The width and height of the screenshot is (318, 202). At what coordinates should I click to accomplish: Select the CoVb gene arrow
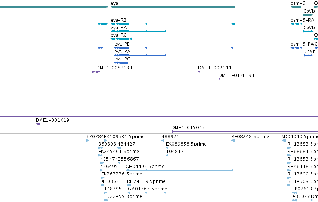coord(308,15)
